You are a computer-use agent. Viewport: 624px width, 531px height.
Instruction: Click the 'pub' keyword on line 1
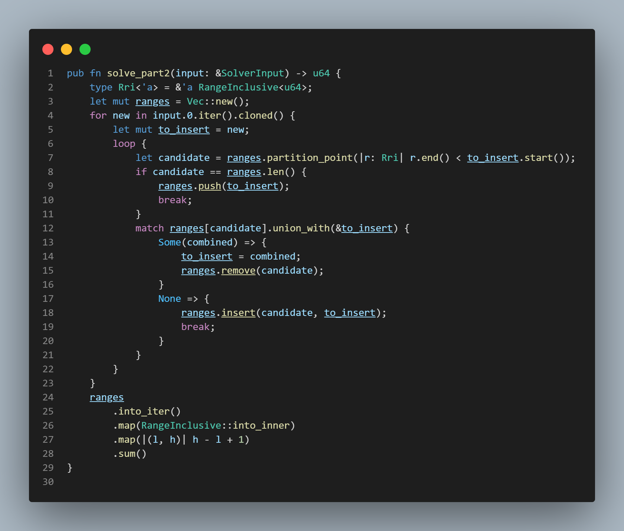(75, 73)
